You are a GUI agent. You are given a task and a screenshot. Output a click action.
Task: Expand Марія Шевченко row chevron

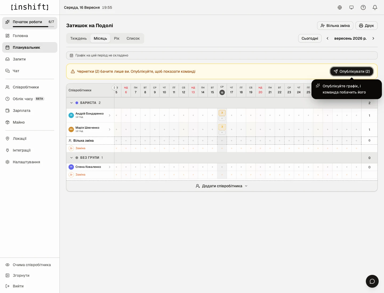(x=109, y=129)
